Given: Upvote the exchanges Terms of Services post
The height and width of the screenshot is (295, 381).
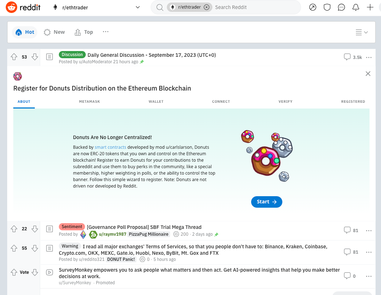Looking at the screenshot, I should (14, 248).
